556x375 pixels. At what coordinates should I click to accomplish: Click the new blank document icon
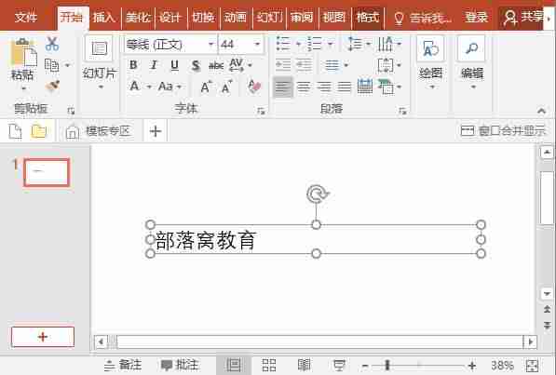(x=15, y=131)
